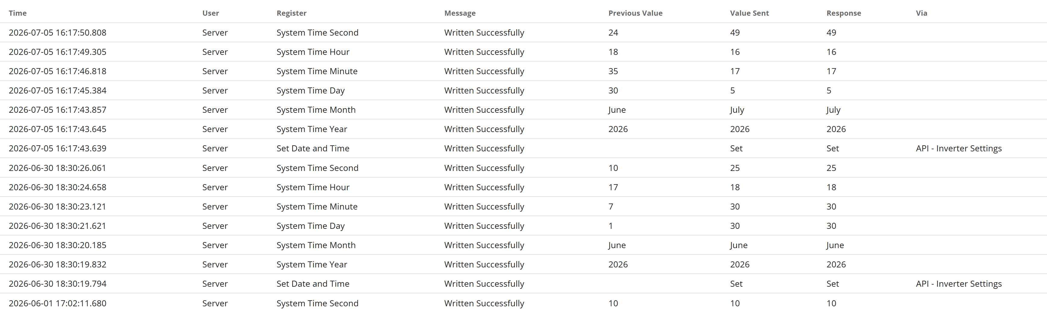Click the Message column header

pyautogui.click(x=460, y=13)
